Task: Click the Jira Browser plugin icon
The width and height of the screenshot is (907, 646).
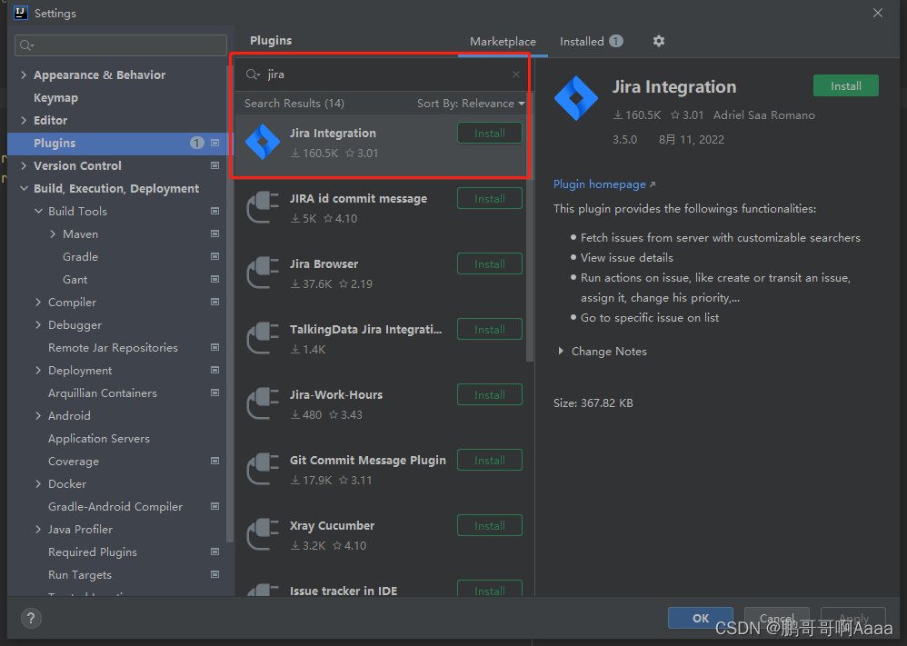Action: 263,273
